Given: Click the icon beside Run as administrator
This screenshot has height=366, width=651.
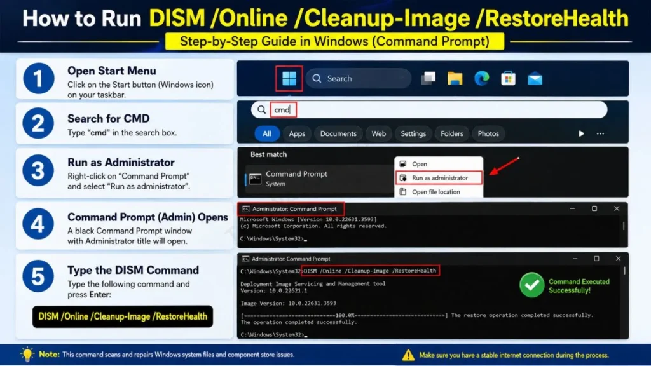Looking at the screenshot, I should [x=402, y=178].
